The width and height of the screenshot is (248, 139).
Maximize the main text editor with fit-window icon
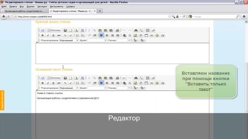(42, 78)
